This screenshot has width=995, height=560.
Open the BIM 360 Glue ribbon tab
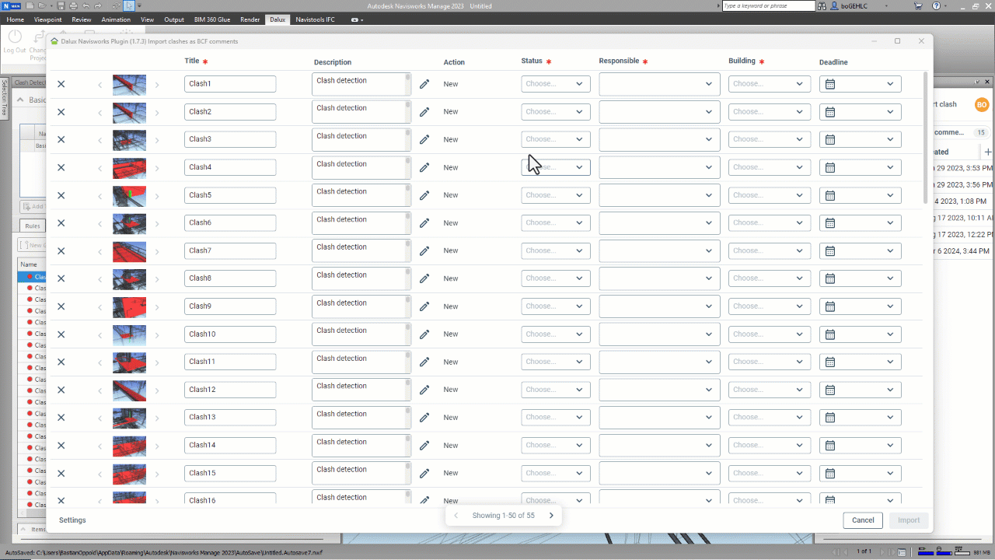[212, 19]
